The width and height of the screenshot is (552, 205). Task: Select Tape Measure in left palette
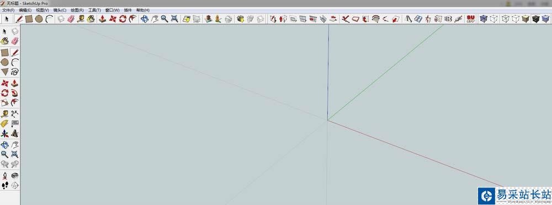click(4, 114)
